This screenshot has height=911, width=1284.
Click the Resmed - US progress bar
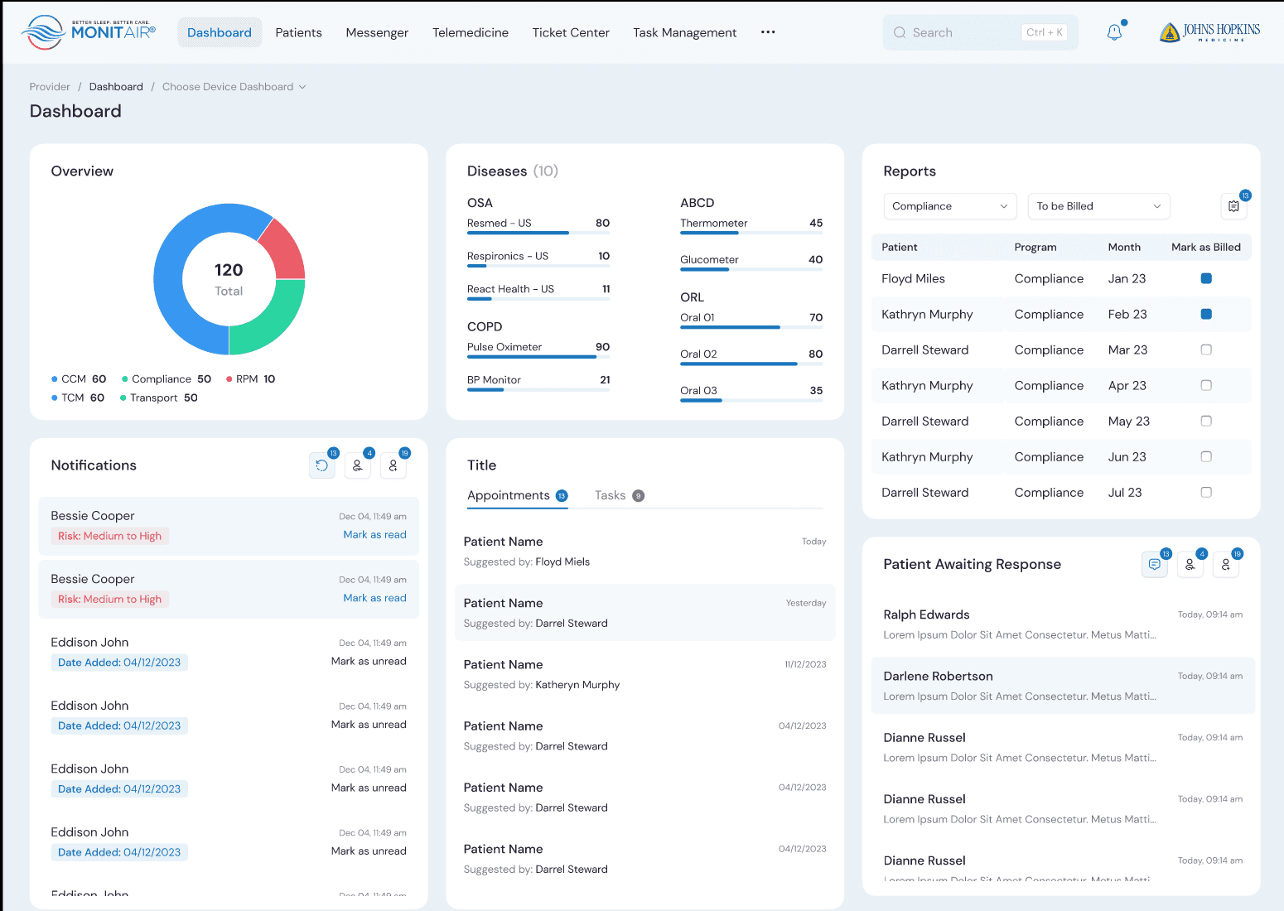(538, 233)
